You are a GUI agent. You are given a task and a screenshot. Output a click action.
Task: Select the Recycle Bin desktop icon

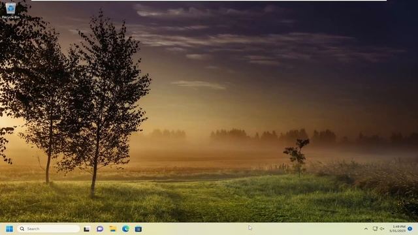[x=10, y=10]
